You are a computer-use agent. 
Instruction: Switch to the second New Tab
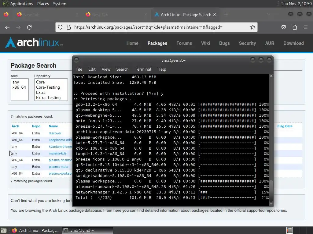[117, 15]
